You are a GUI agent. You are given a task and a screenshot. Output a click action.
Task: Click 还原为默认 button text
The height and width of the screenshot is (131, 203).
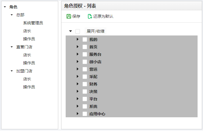point(103,16)
